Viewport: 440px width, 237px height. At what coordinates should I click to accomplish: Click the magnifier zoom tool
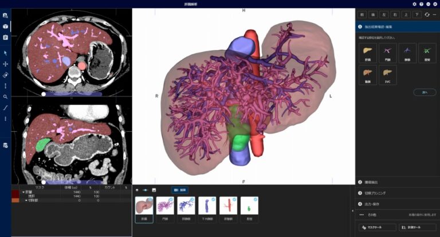pyautogui.click(x=5, y=97)
